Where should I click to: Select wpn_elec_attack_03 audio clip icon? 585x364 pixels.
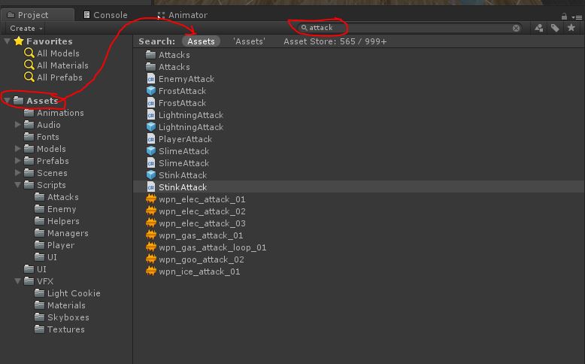tap(150, 223)
